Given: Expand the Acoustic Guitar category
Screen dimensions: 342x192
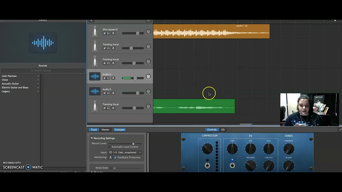Looking at the screenshot, I should pos(38,84).
